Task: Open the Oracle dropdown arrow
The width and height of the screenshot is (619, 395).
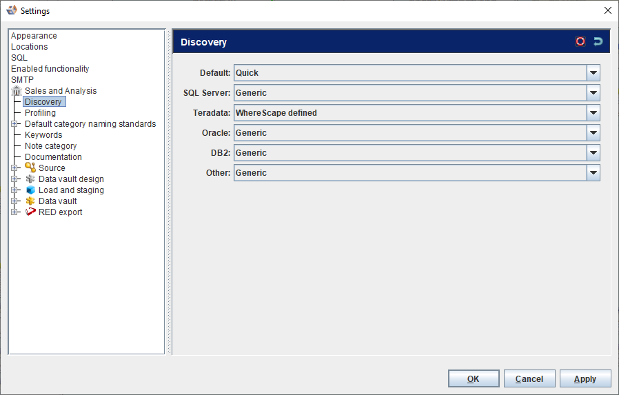Action: 593,132
